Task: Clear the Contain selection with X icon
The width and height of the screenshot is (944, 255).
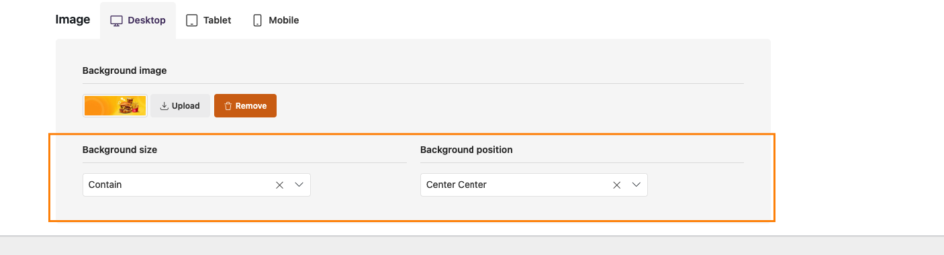Action: (280, 185)
